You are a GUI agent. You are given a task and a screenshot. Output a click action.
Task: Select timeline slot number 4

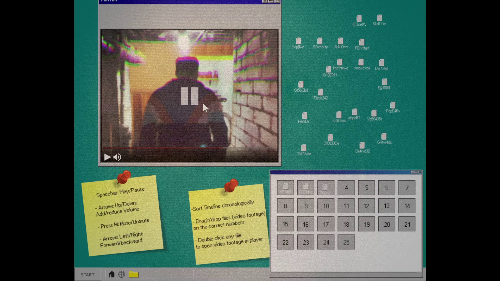coord(346,188)
